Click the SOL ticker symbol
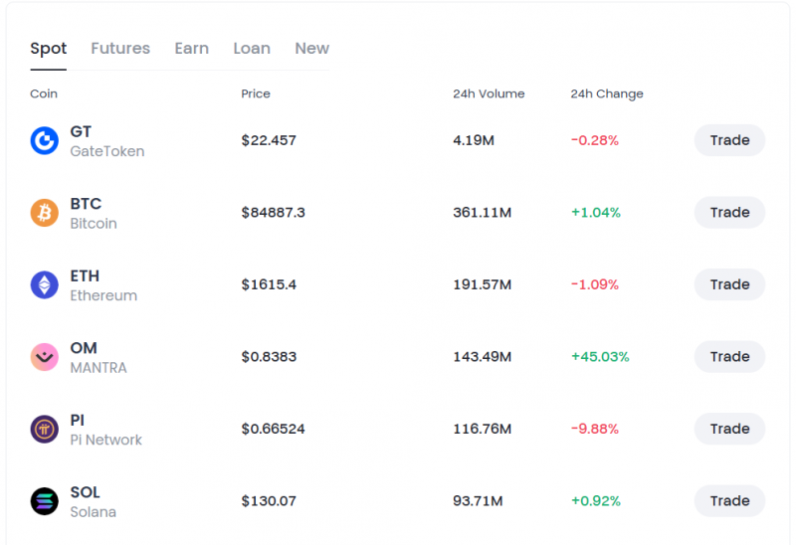 coord(85,491)
